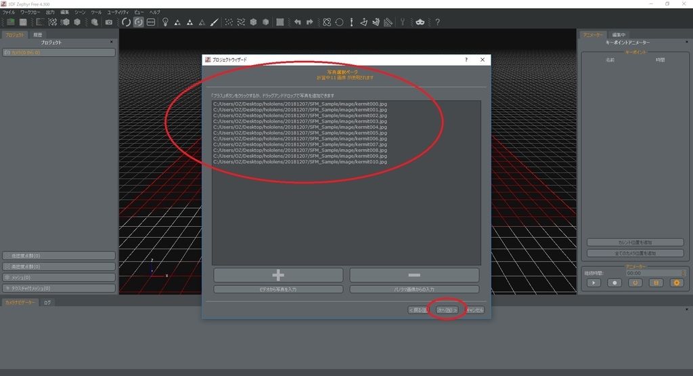
Task: Click the New Project toolbar icon
Action: tap(11, 22)
